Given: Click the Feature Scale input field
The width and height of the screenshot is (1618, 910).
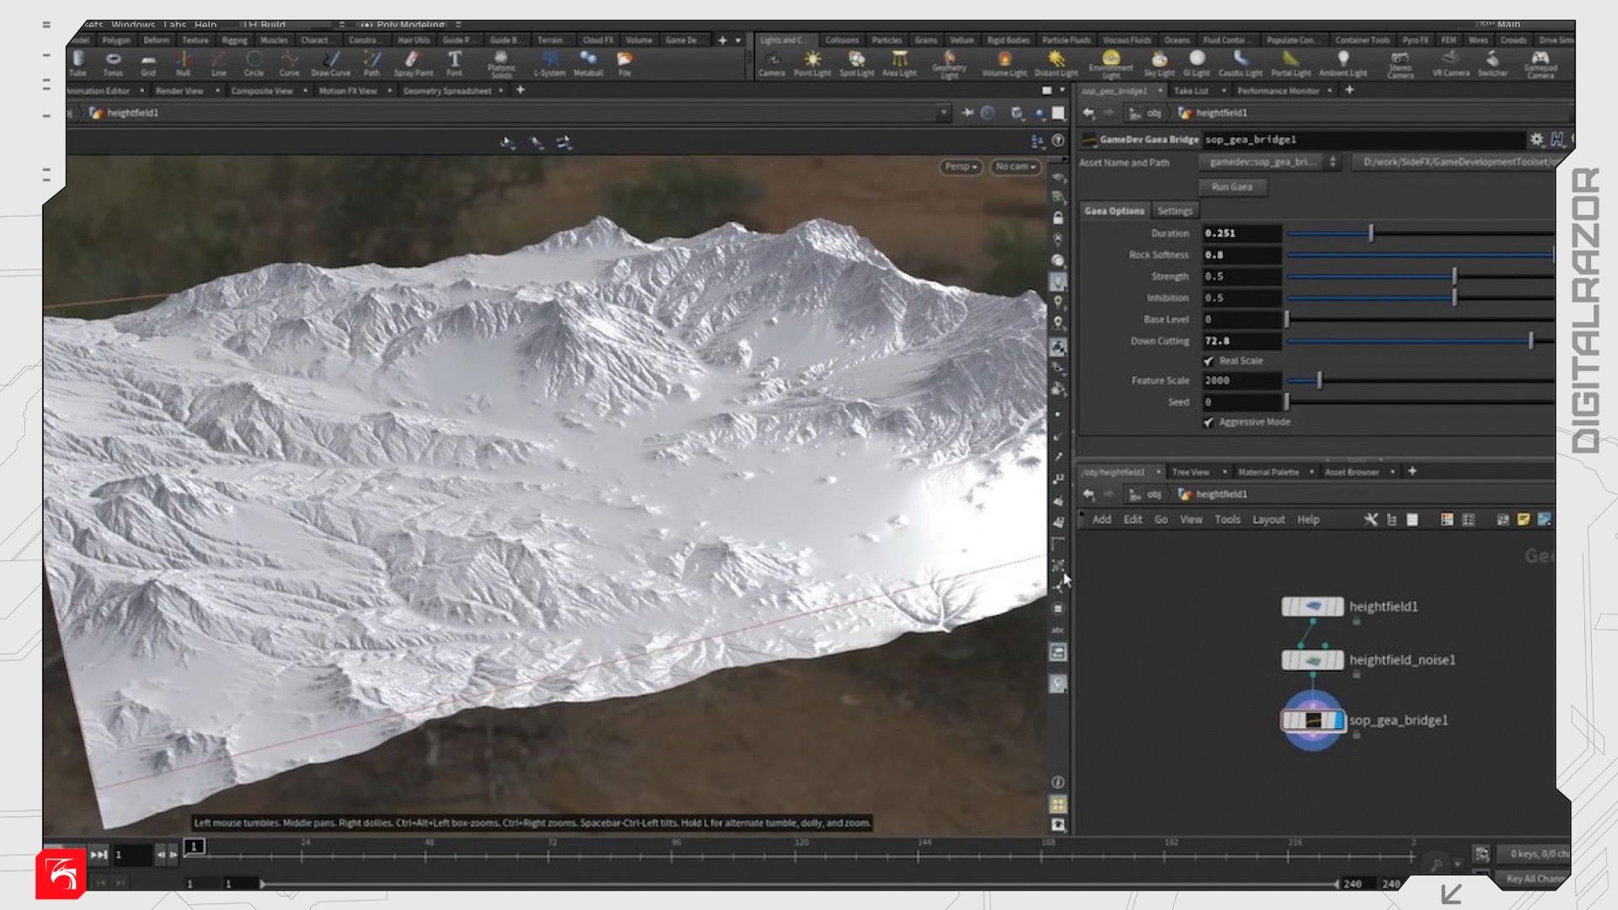Looking at the screenshot, I should (x=1241, y=381).
